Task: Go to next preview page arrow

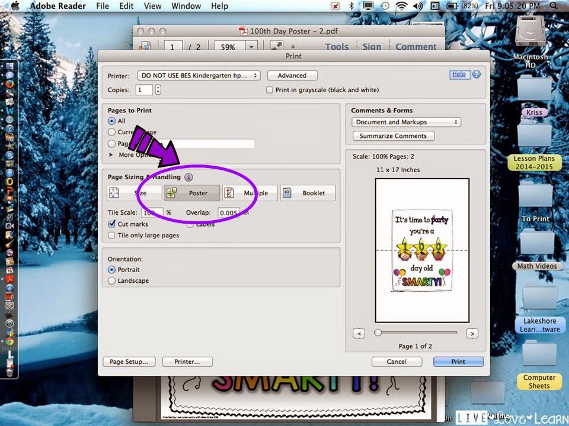Action: point(472,333)
